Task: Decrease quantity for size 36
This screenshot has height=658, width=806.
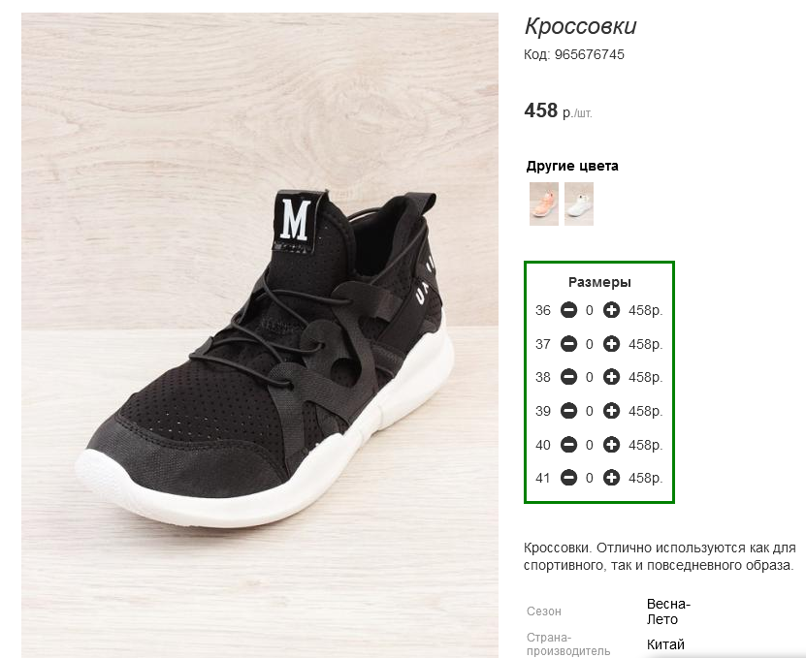Action: [x=568, y=310]
